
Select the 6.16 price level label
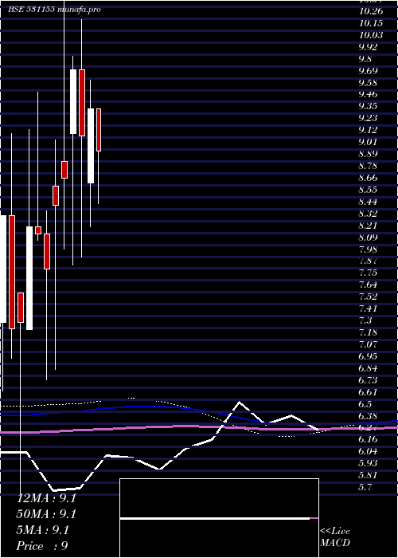click(369, 439)
